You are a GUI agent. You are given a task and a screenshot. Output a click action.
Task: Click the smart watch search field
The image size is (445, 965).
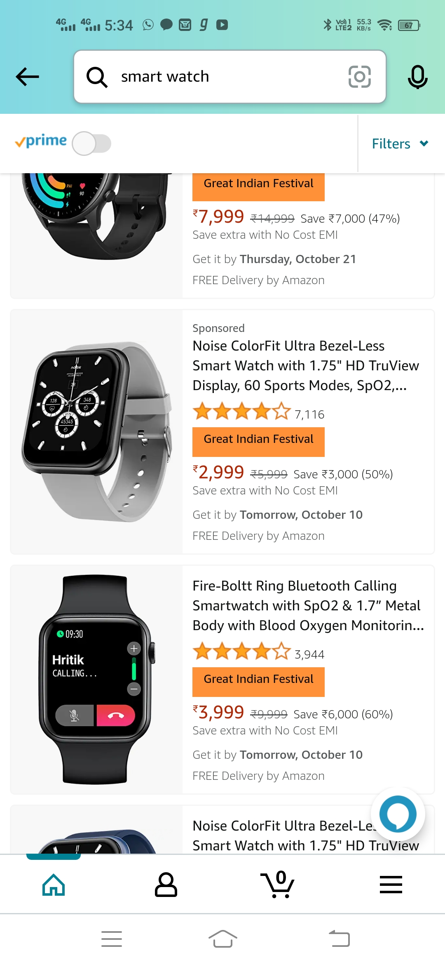[x=231, y=77]
